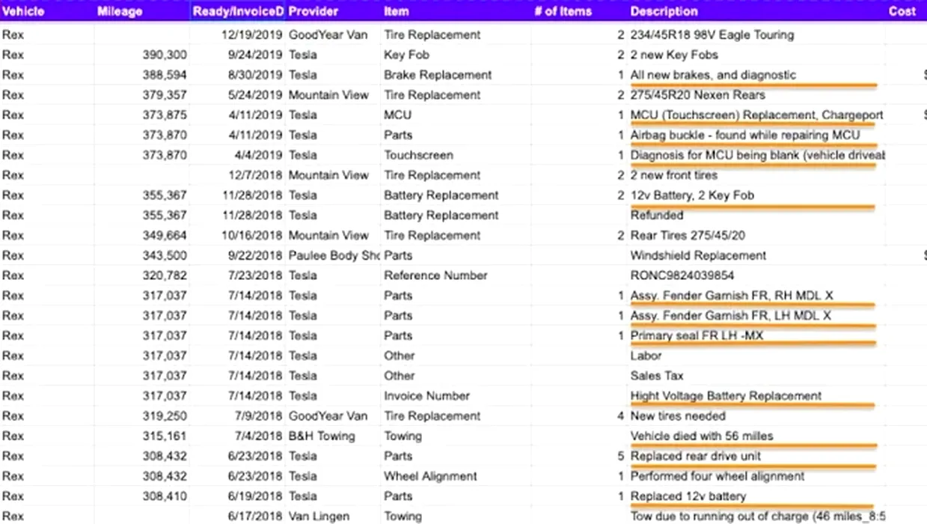927x524 pixels.
Task: Click the Description column header
Action: 664,11
